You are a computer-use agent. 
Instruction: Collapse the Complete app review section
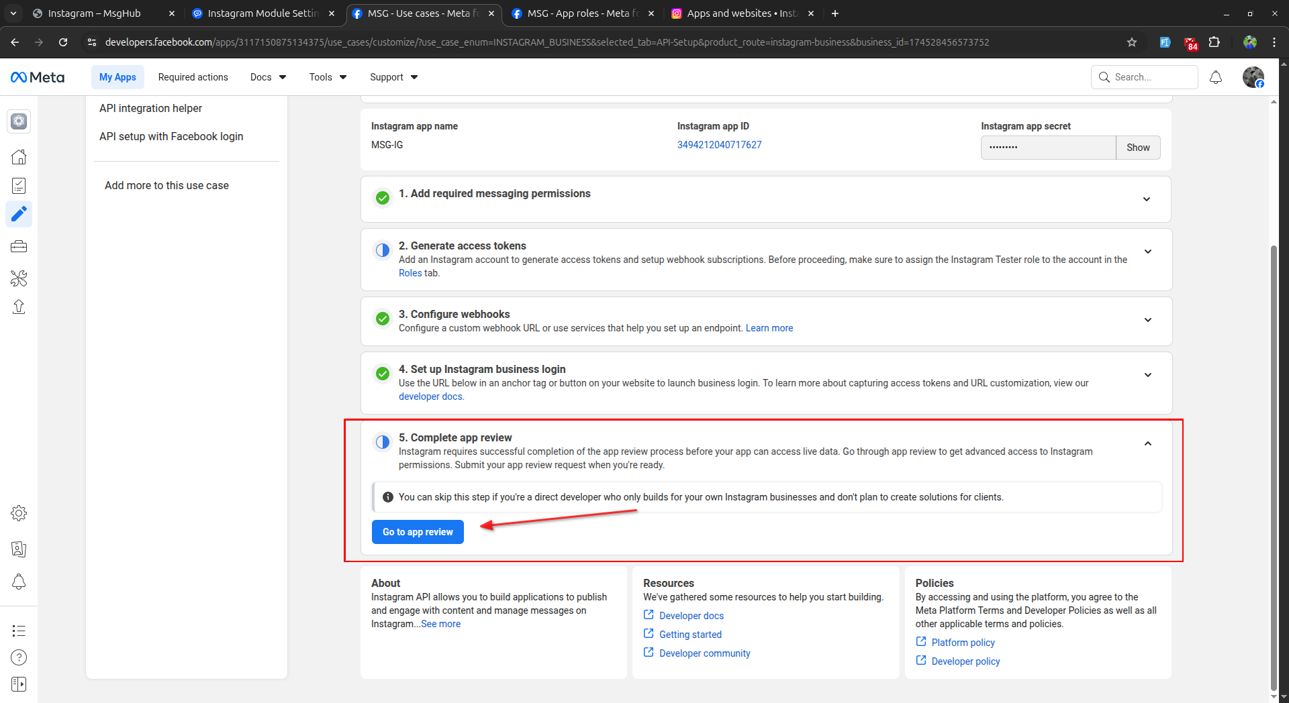click(1147, 443)
